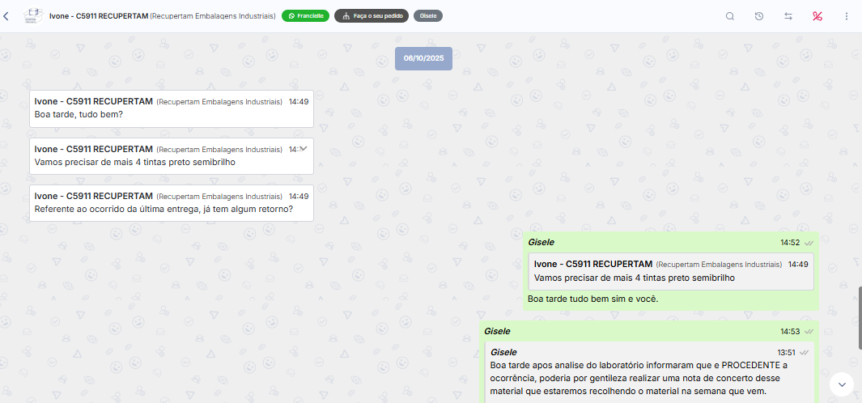Image resolution: width=862 pixels, height=403 pixels.
Task: Click the 'Faça o seu pedido' tag
Action: pos(371,16)
